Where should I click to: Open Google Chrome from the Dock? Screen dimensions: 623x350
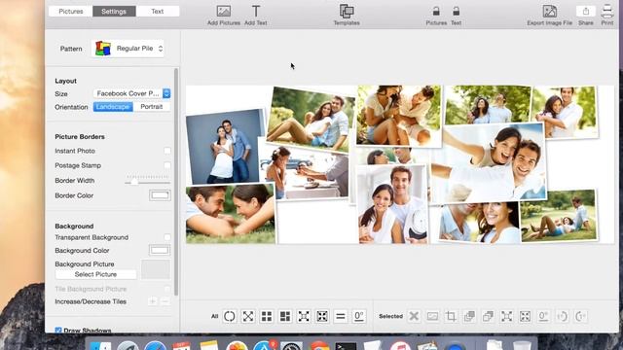tap(319, 346)
